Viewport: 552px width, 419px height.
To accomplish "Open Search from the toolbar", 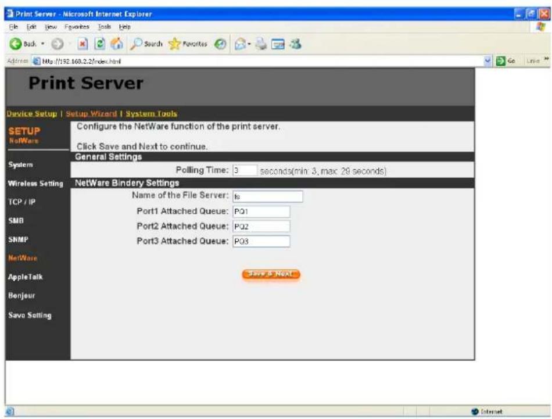I will point(146,44).
